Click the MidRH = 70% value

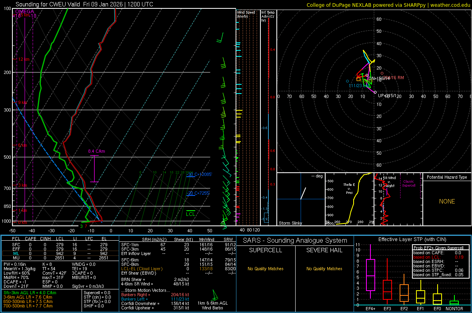click(x=16, y=277)
